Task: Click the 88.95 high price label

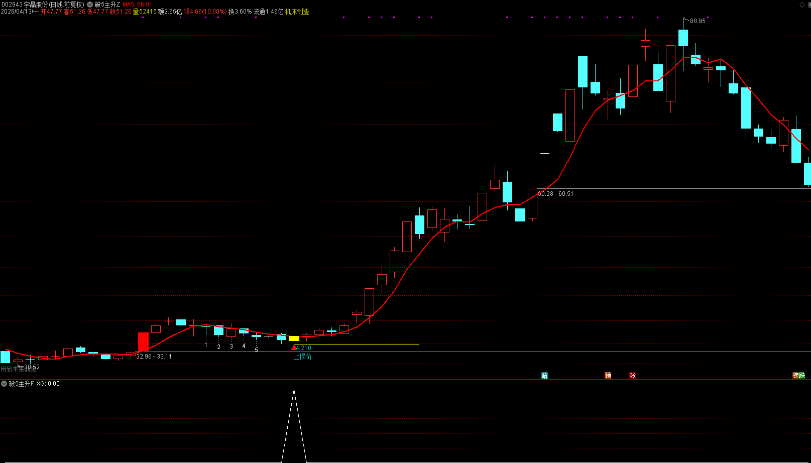Action: pyautogui.click(x=698, y=21)
